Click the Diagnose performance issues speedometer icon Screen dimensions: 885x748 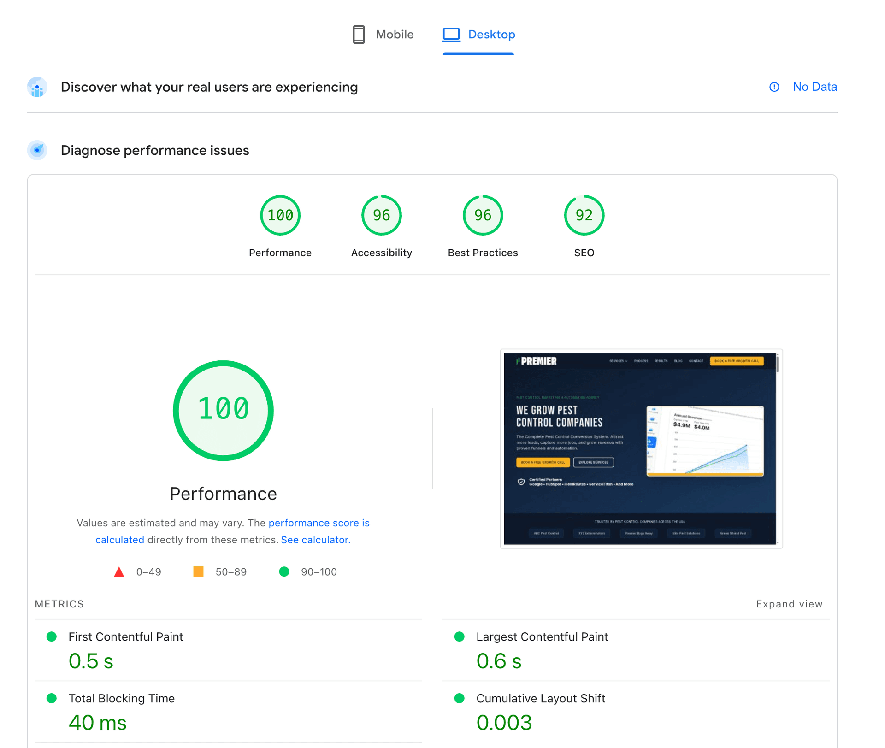(x=37, y=150)
